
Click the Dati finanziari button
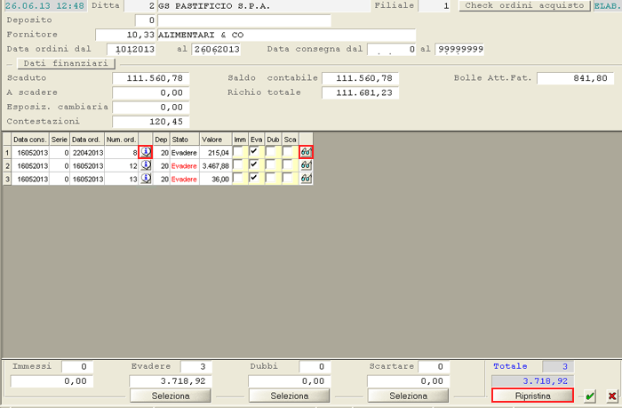[x=66, y=63]
